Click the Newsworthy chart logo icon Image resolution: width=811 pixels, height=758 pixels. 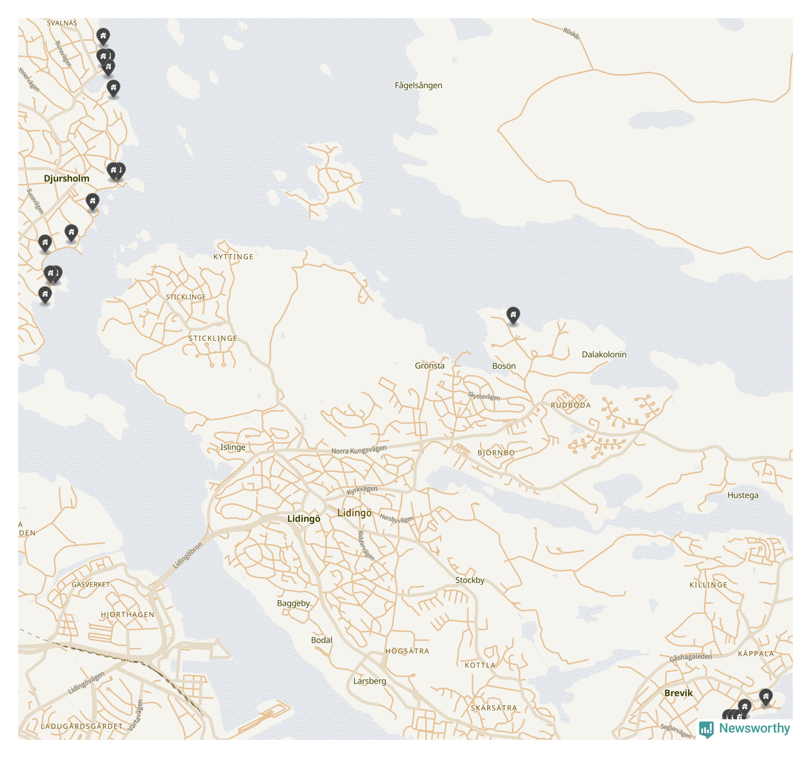pyautogui.click(x=706, y=729)
